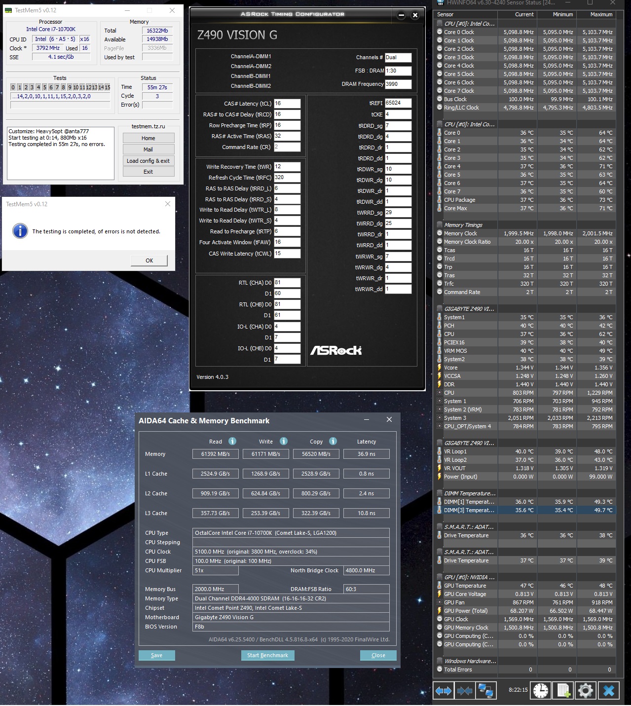Click 'Customize: Heavy5opt @anta777' text in TestMem5
The width and height of the screenshot is (631, 706).
pos(48,131)
